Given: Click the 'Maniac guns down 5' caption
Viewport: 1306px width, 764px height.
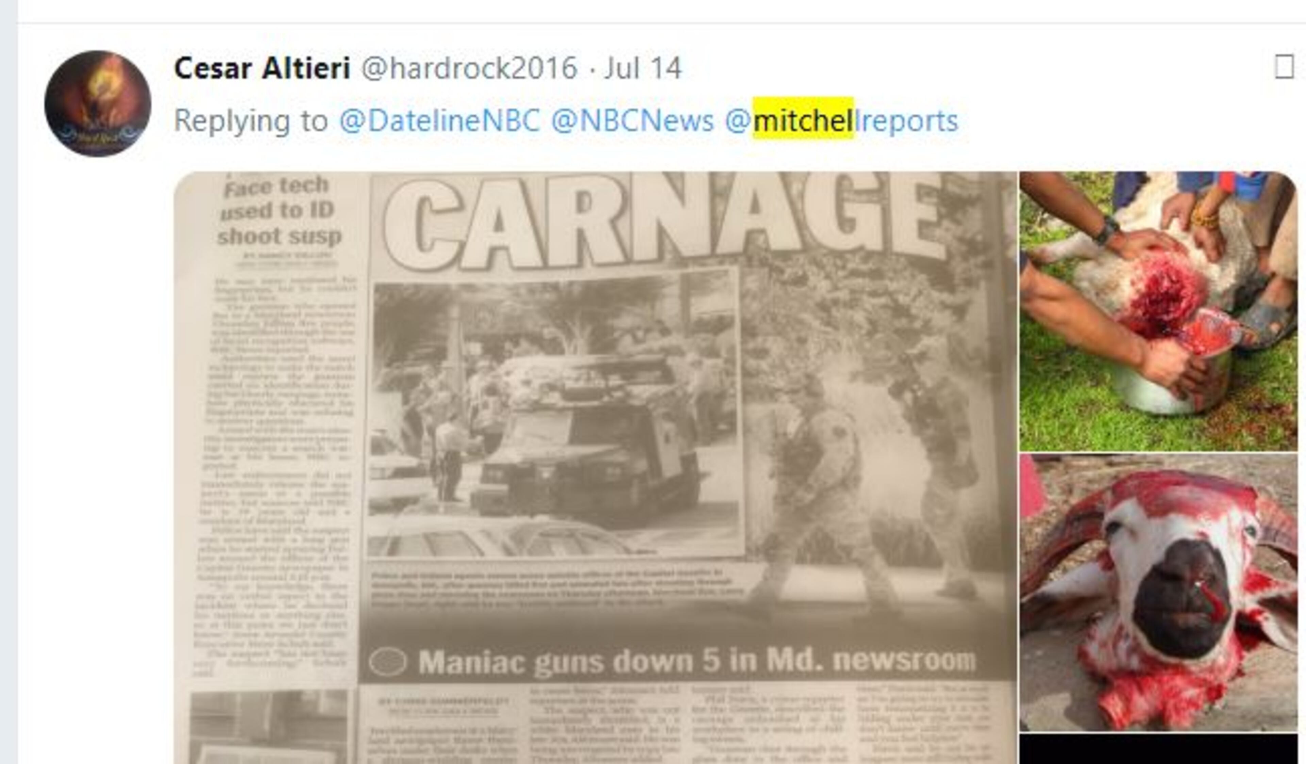Looking at the screenshot, I should [697, 662].
